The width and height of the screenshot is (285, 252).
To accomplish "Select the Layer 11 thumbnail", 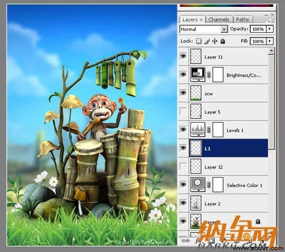I will click(196, 56).
